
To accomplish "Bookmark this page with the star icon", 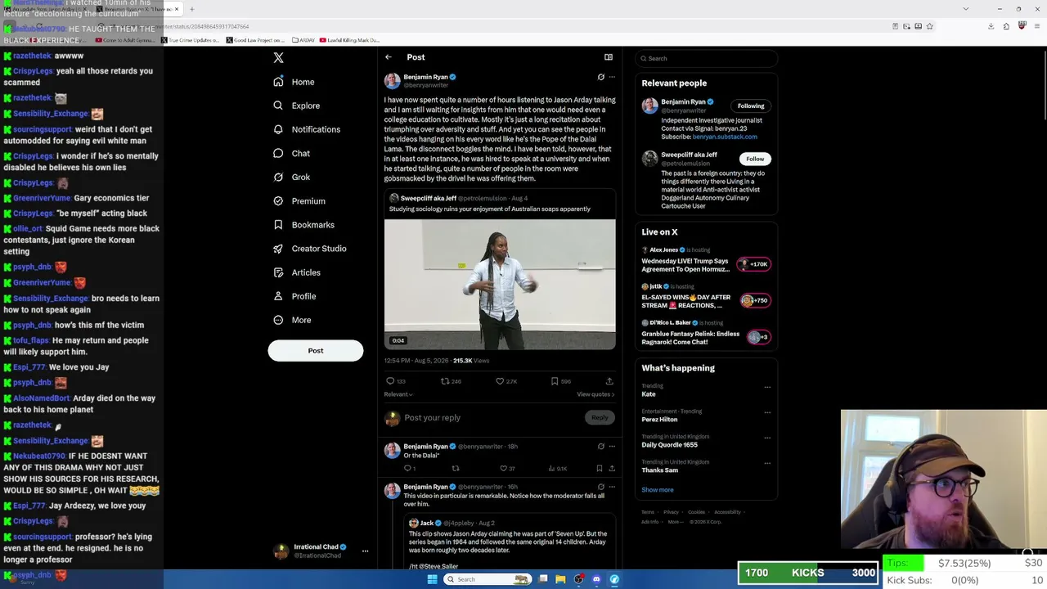I will point(929,26).
